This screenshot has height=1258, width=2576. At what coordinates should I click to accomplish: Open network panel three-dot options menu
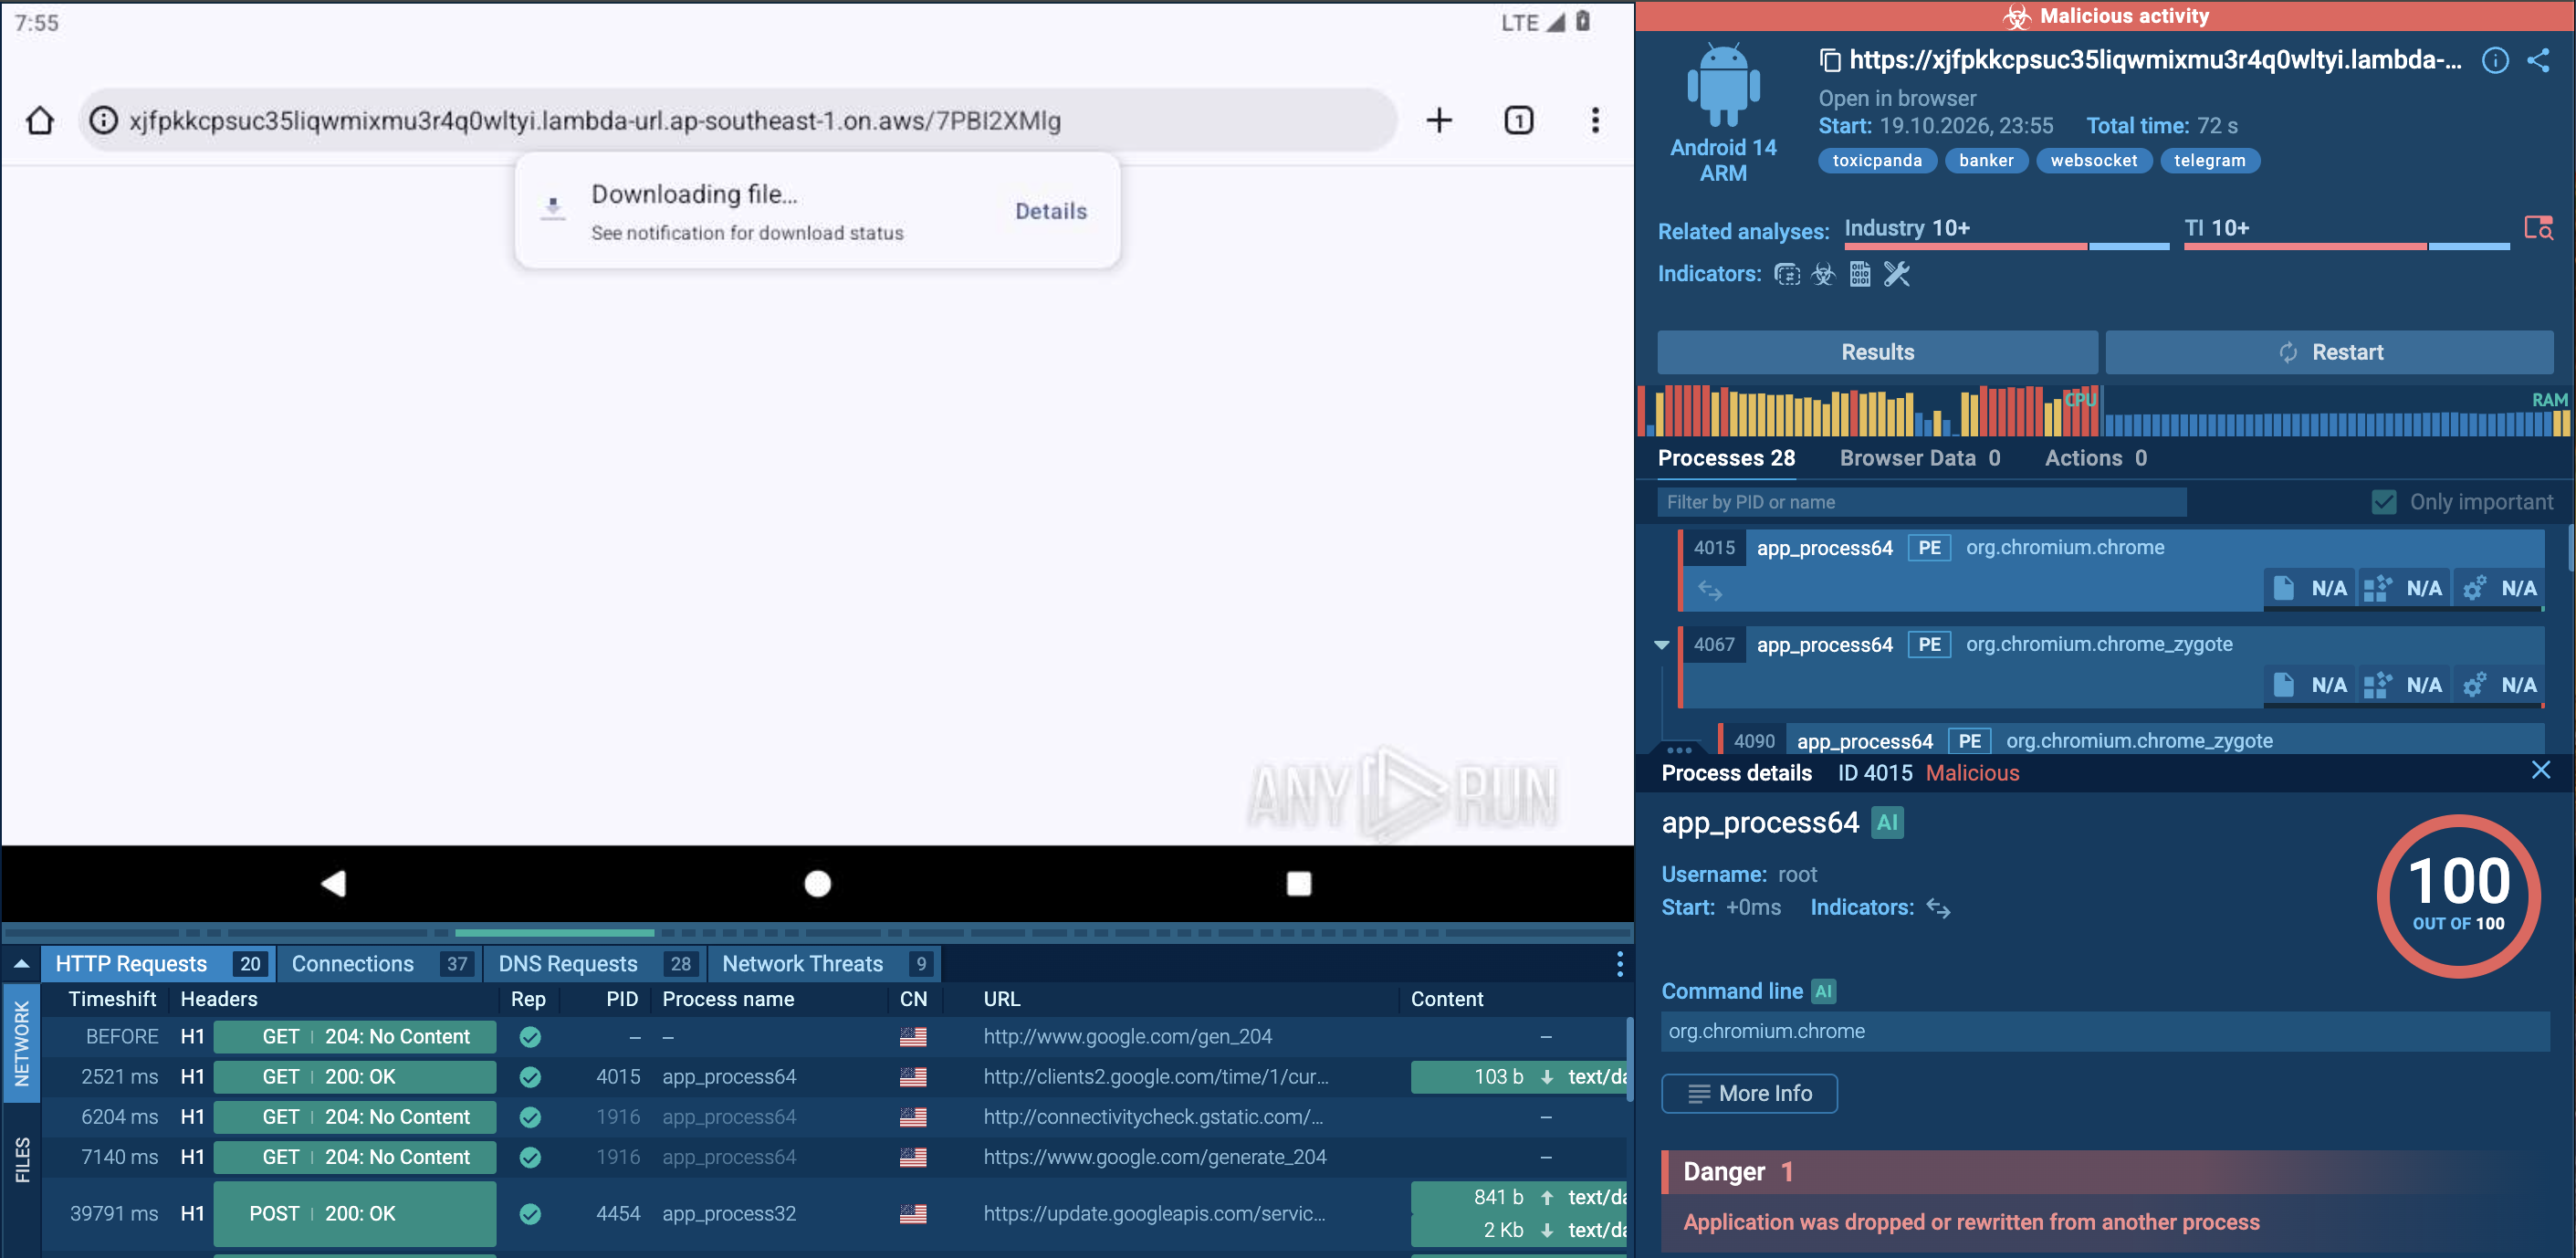point(1619,963)
